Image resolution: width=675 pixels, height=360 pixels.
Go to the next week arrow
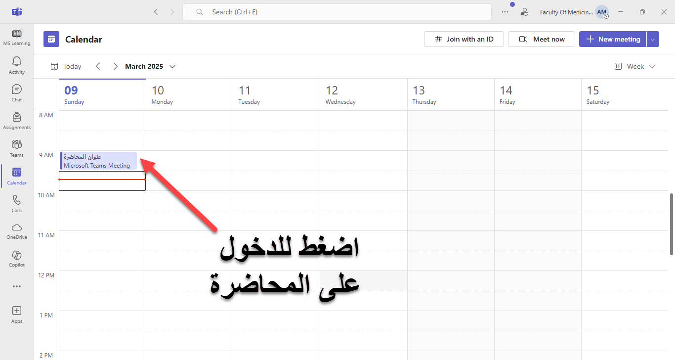point(115,66)
